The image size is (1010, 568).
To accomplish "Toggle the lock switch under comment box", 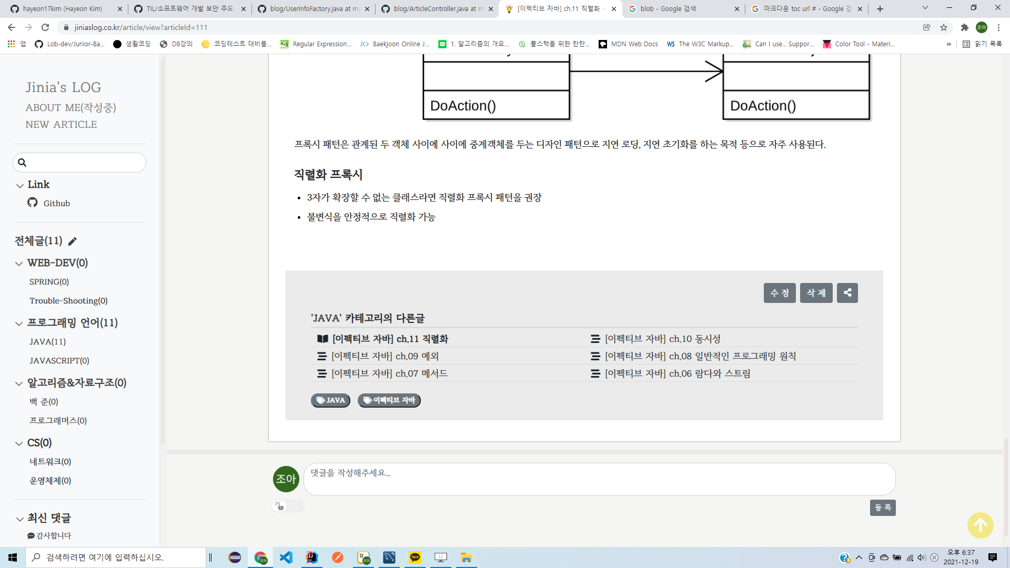I will (288, 506).
